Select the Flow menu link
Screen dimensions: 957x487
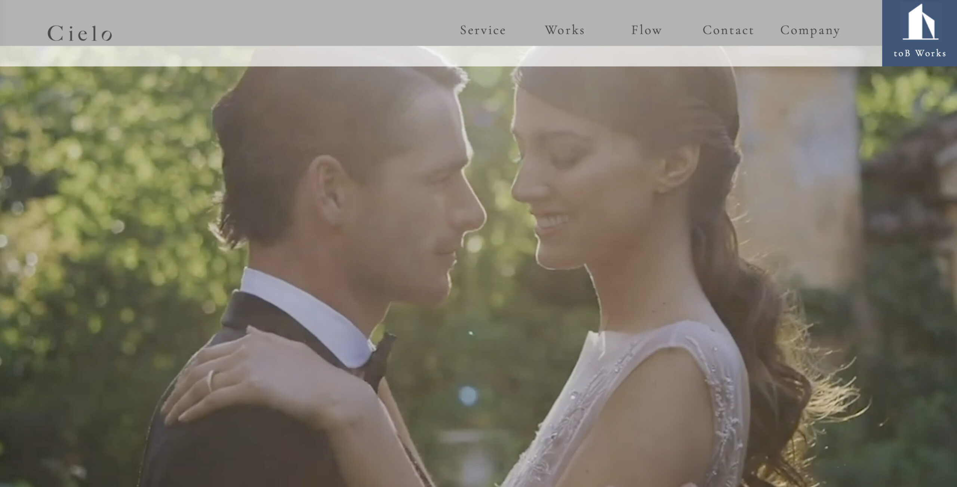tap(646, 30)
